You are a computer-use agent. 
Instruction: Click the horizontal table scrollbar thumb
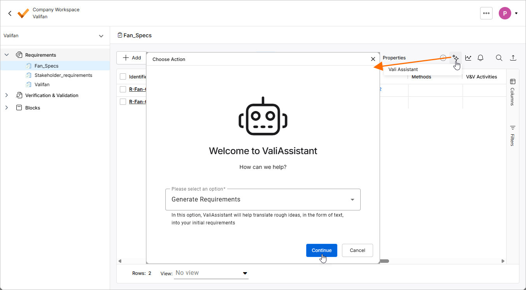click(x=384, y=261)
